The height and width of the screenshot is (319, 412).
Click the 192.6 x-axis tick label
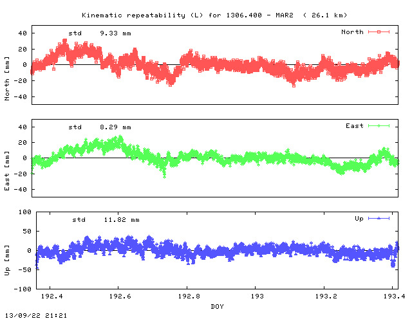pos(120,296)
